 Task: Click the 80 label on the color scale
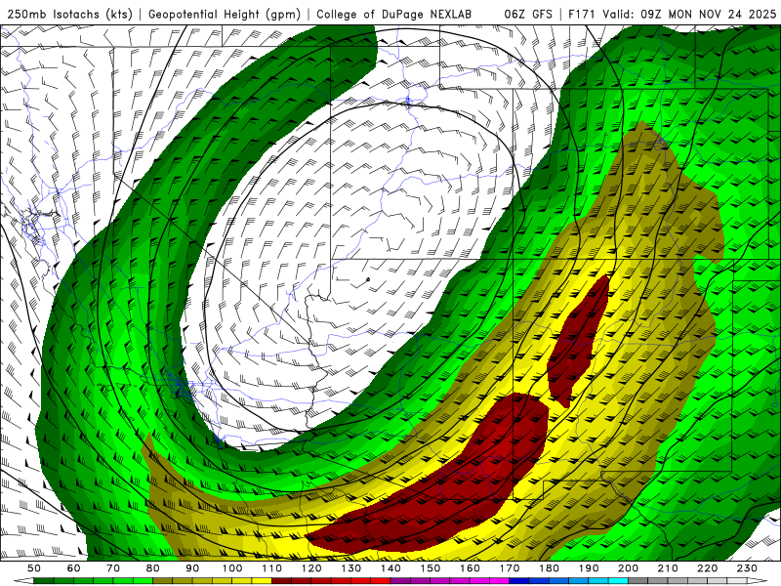pyautogui.click(x=153, y=568)
